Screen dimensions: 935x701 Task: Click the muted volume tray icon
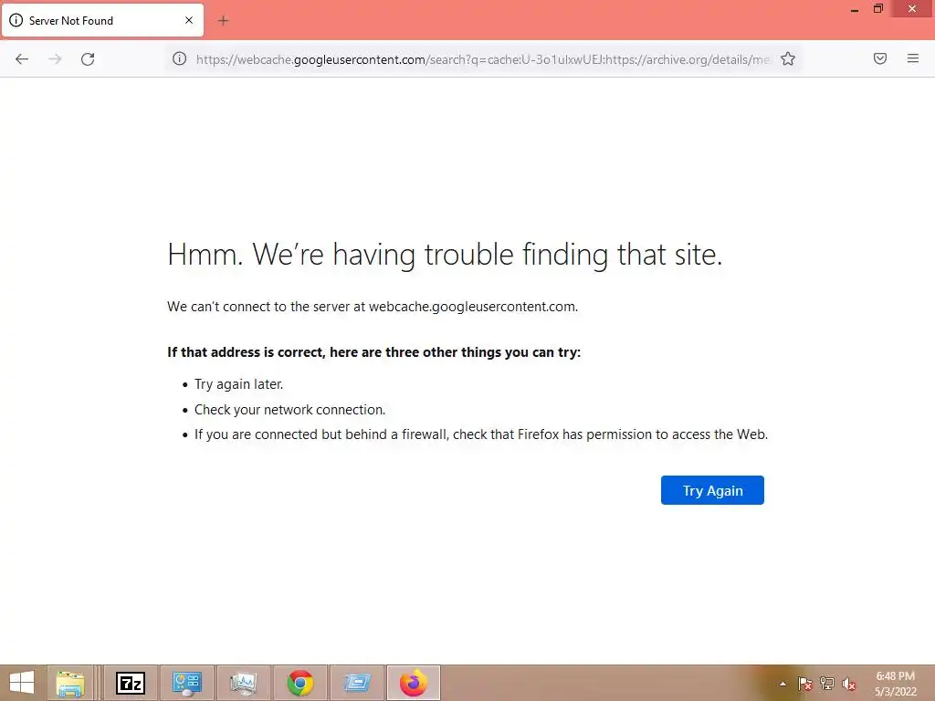[x=848, y=684]
